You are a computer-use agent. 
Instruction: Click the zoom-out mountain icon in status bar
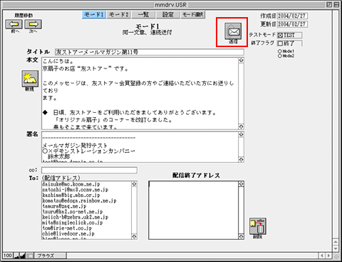tap(16, 256)
